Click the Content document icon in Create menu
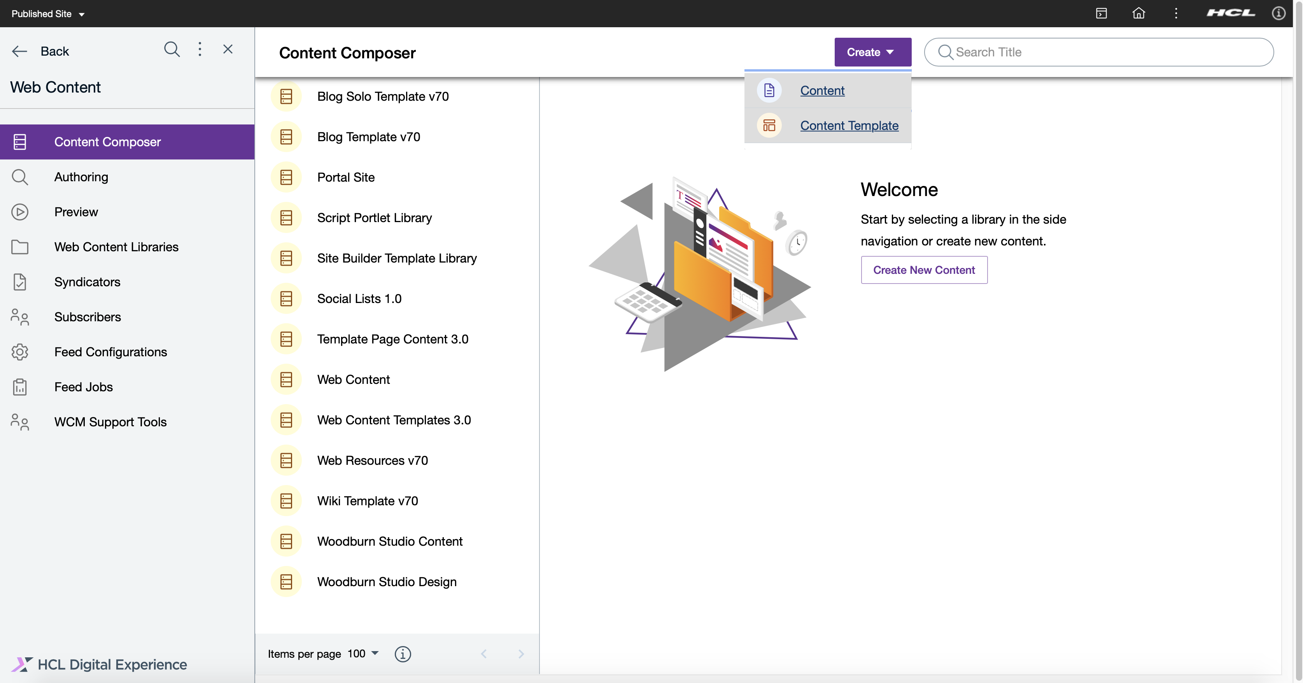The image size is (1303, 683). click(769, 91)
